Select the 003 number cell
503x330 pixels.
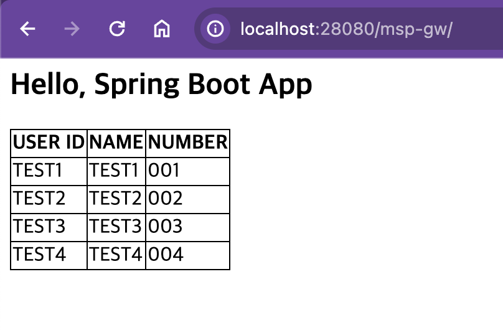point(187,227)
